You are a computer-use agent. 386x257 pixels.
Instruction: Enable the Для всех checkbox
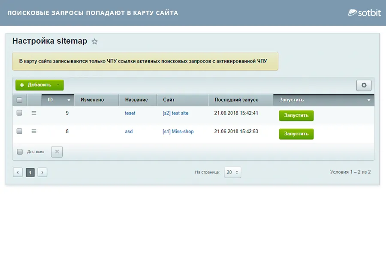[x=20, y=152]
